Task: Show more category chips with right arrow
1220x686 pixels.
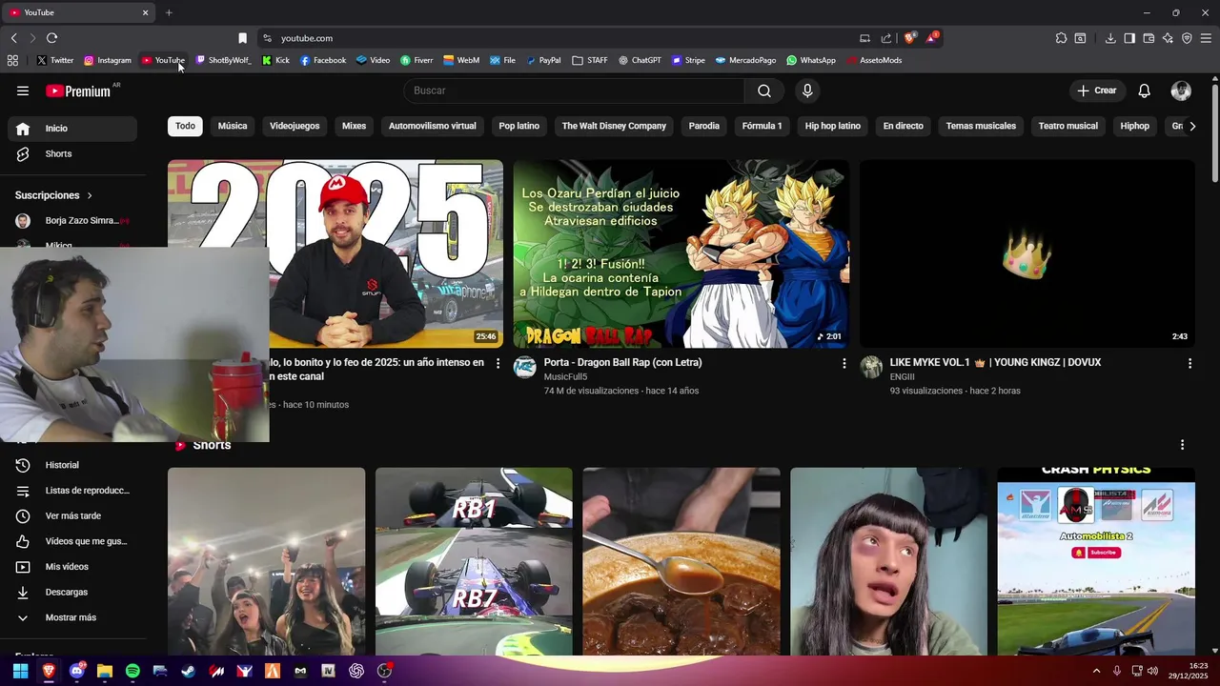Action: coord(1191,126)
